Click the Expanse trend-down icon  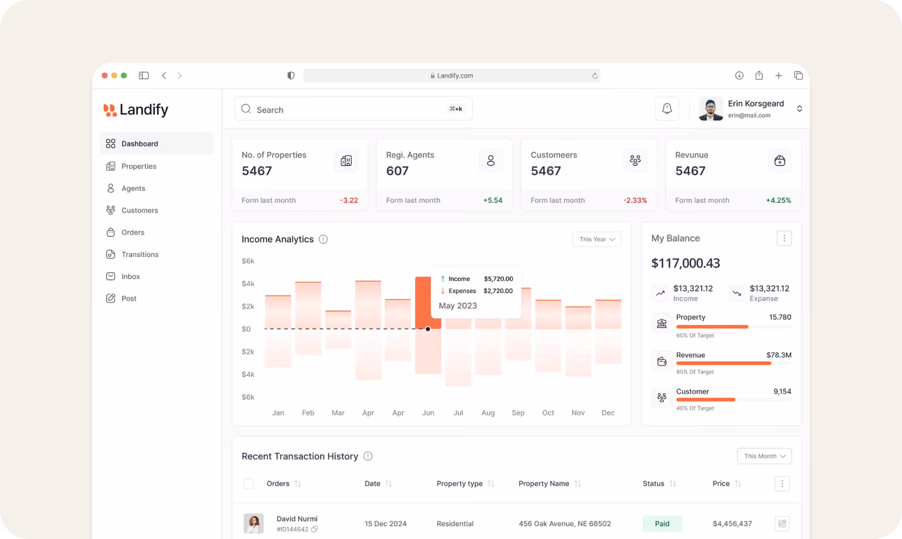(737, 293)
